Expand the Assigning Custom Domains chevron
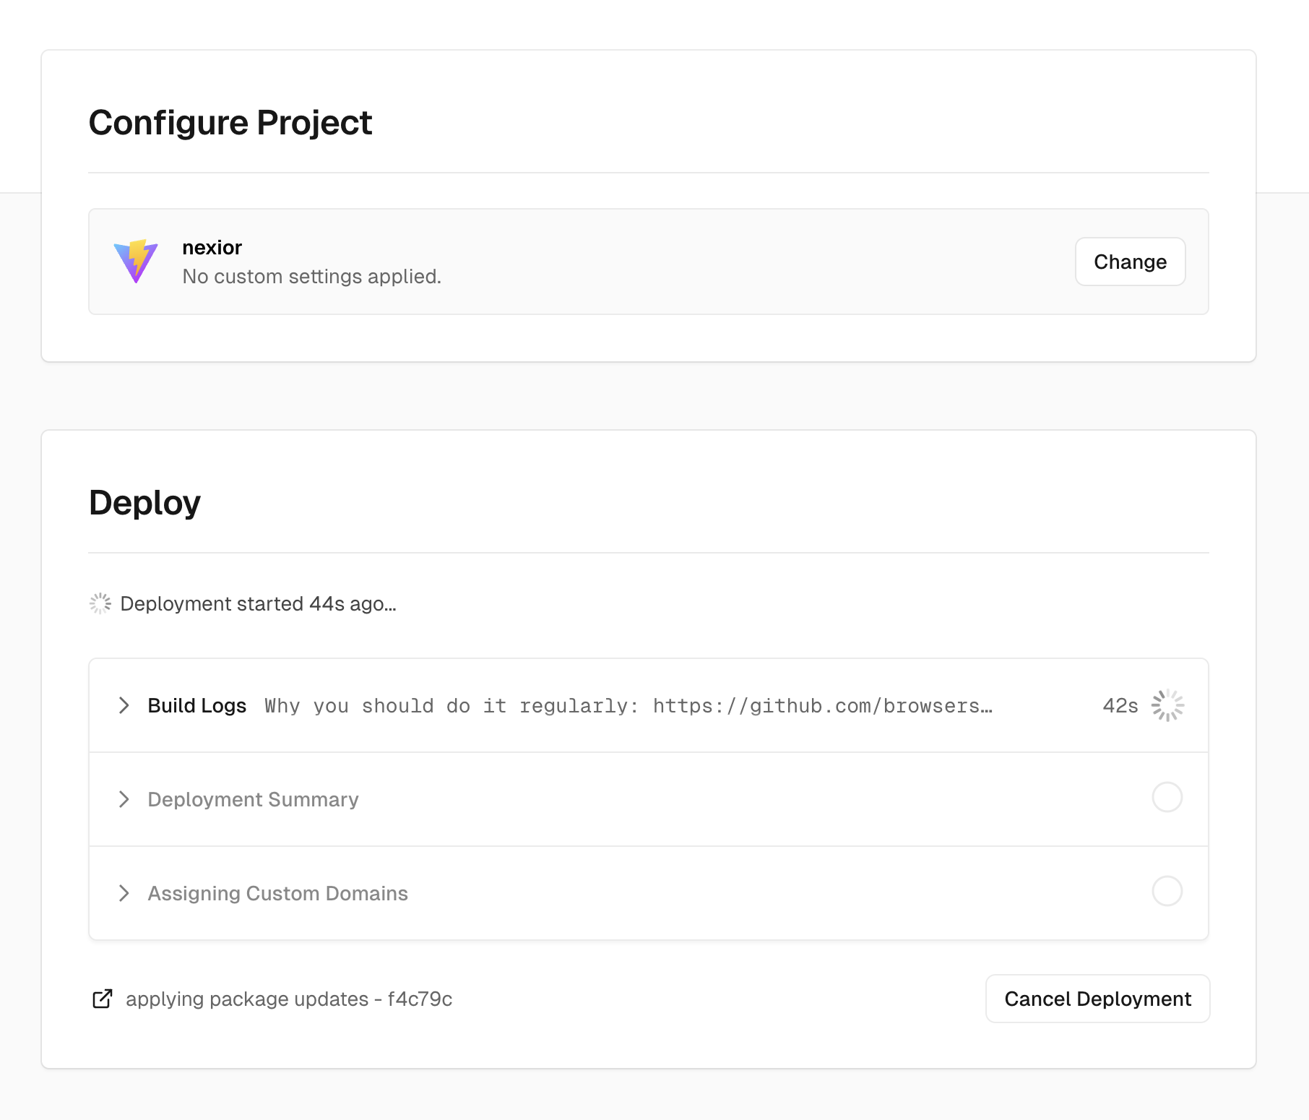The image size is (1309, 1120). pyautogui.click(x=124, y=893)
